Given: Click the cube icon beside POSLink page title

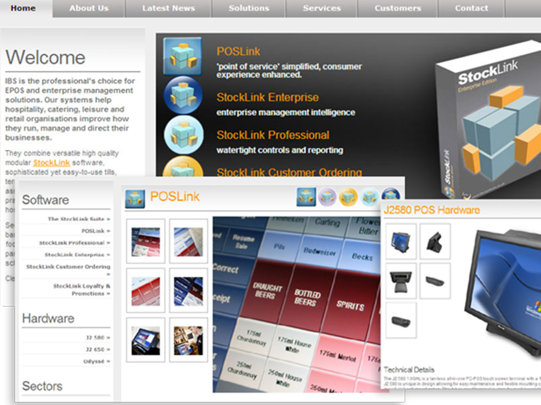Looking at the screenshot, I should [135, 198].
